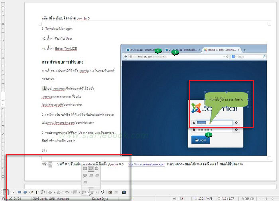Pick the Line Callout 1 shape

coord(91,176)
